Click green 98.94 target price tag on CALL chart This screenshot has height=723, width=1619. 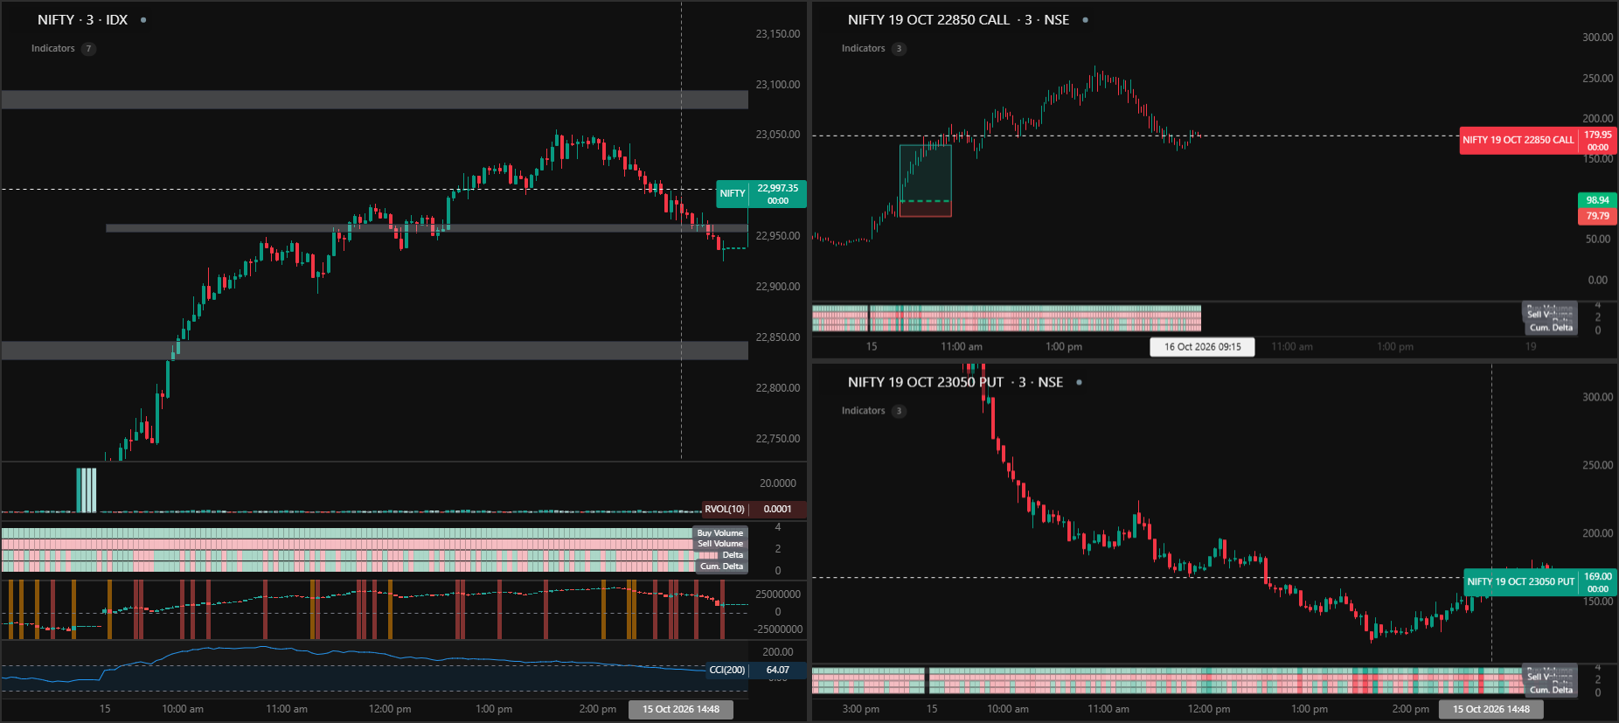pyautogui.click(x=1597, y=200)
